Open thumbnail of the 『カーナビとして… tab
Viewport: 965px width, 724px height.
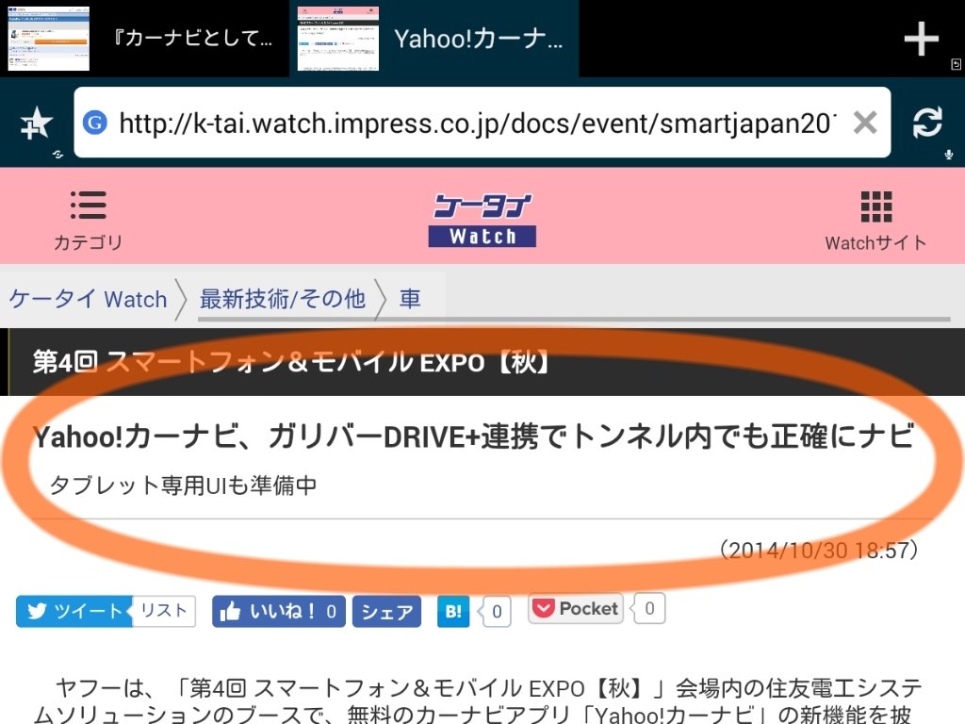point(49,39)
